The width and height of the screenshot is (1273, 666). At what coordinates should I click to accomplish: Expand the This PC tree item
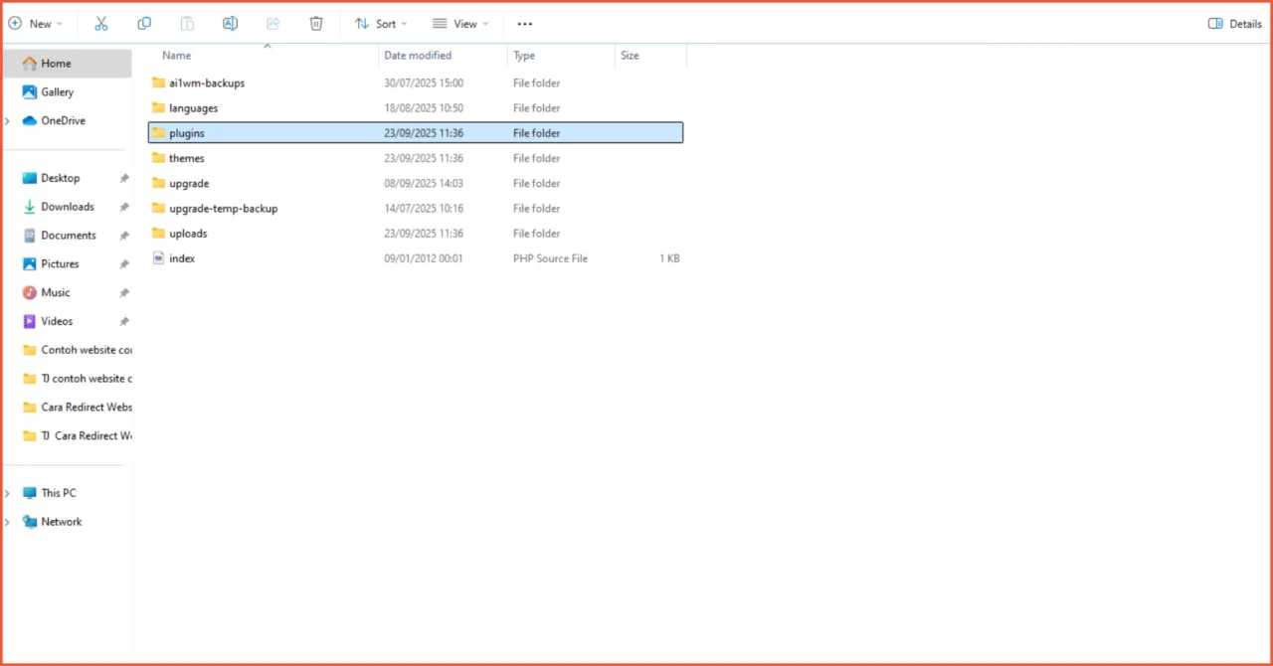tap(7, 492)
